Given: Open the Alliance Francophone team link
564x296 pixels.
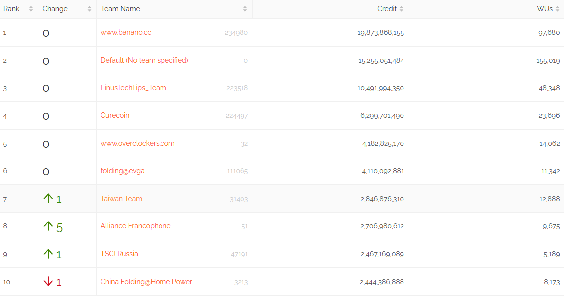Looking at the screenshot, I should coord(136,226).
